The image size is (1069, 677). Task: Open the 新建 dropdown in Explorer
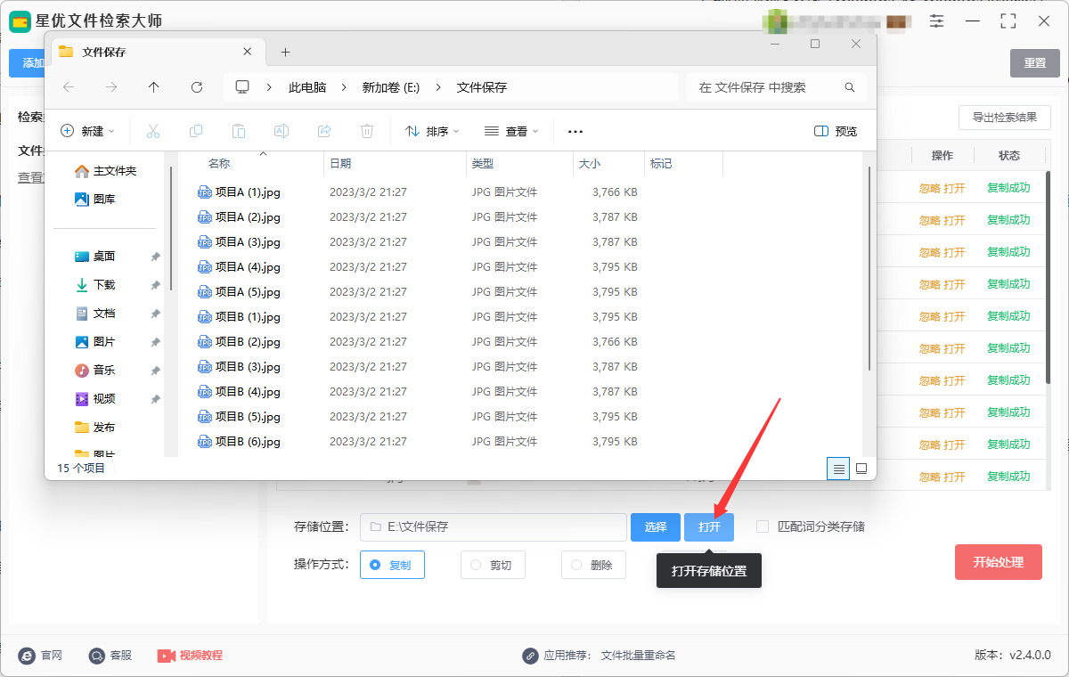click(87, 131)
